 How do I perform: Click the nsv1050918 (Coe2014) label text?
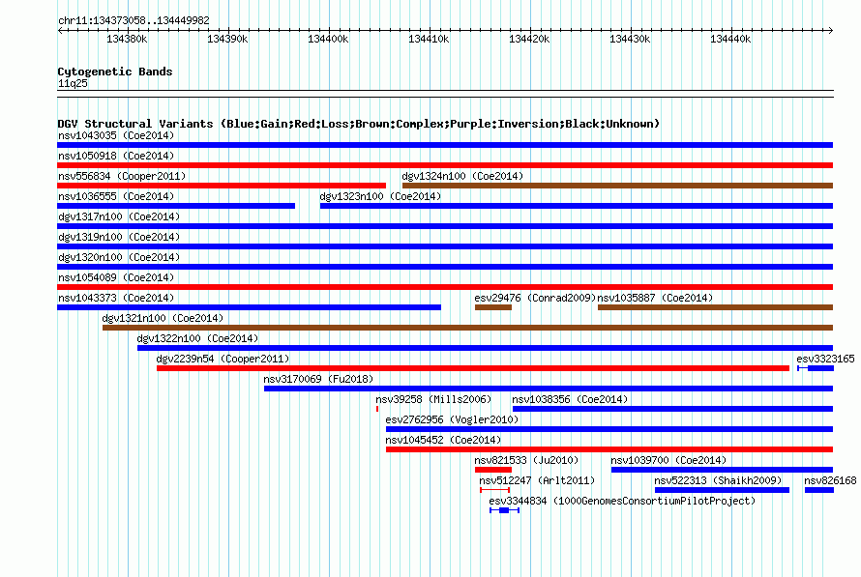click(x=116, y=156)
